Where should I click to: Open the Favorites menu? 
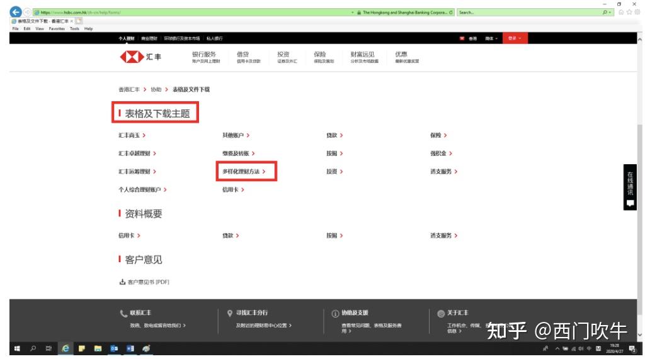tap(57, 29)
